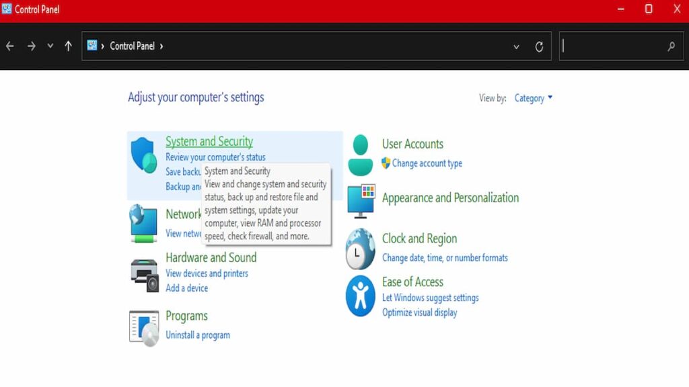The height and width of the screenshot is (387, 689).
Task: Open the Ease of Access category
Action: click(x=412, y=282)
